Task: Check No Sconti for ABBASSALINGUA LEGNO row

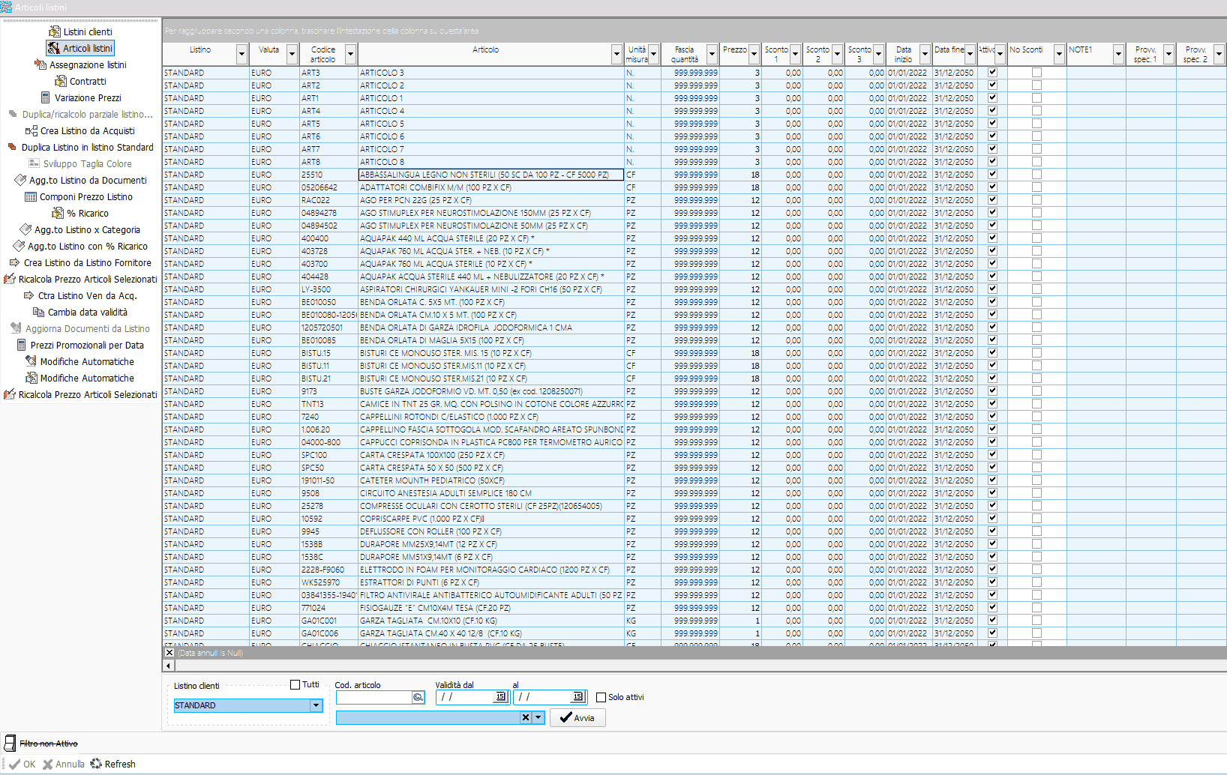Action: (x=1036, y=175)
